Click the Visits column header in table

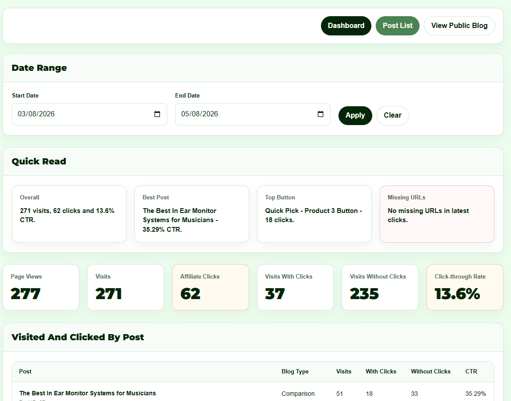coord(343,371)
